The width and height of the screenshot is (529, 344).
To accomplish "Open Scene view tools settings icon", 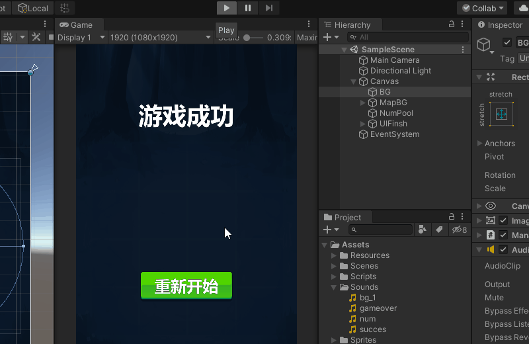I will (x=36, y=37).
